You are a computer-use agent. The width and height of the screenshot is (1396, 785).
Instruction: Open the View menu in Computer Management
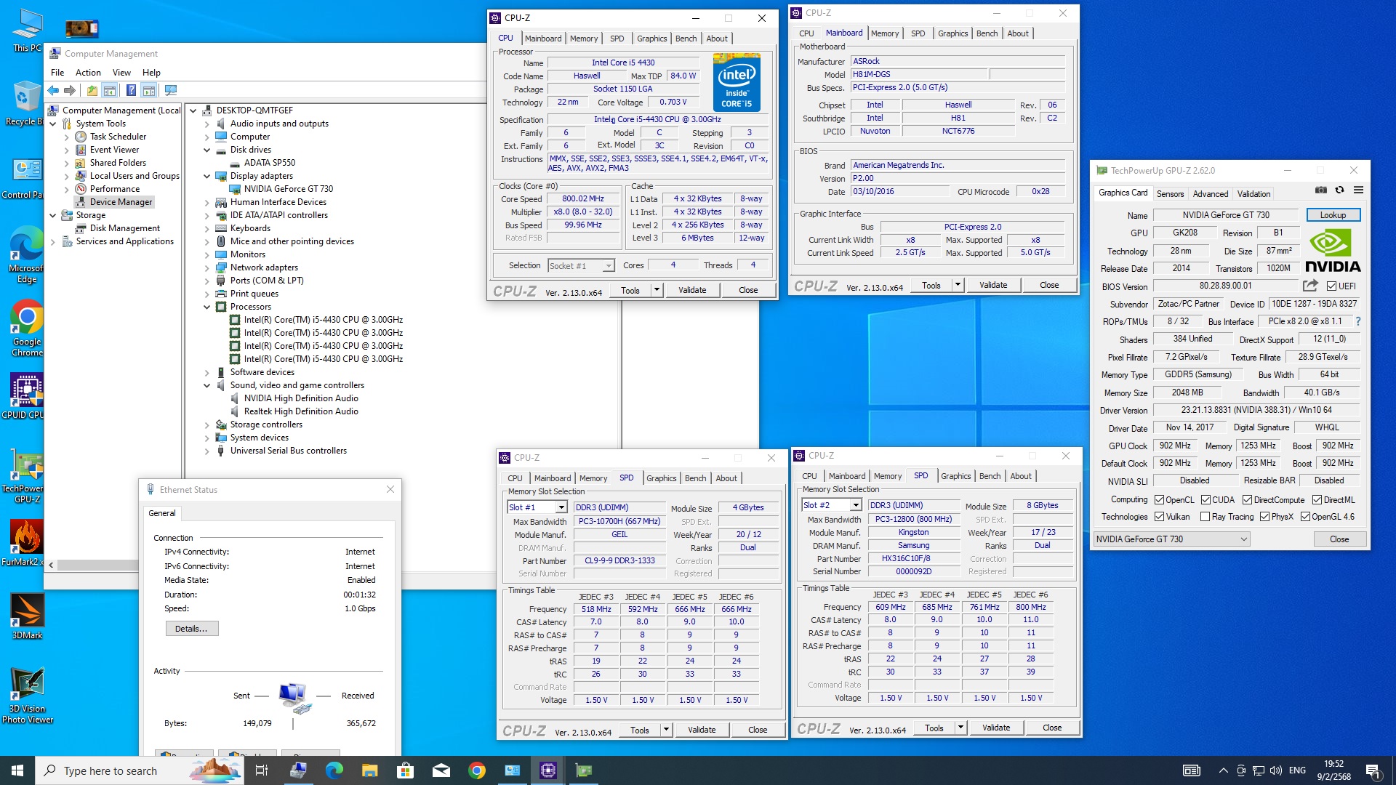pyautogui.click(x=121, y=73)
